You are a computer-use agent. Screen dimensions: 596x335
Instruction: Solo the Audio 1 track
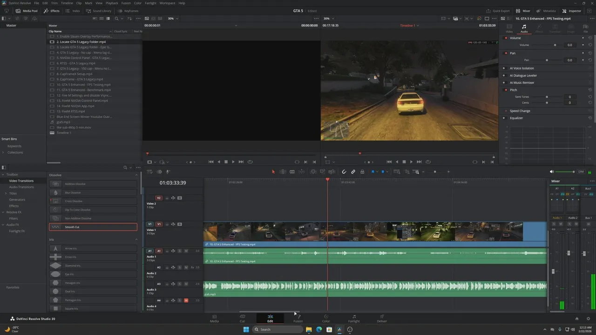click(180, 251)
